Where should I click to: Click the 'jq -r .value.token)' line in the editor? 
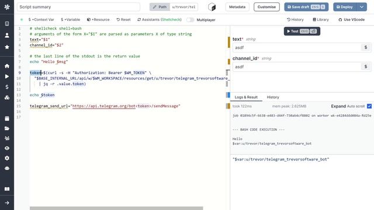[63, 84]
